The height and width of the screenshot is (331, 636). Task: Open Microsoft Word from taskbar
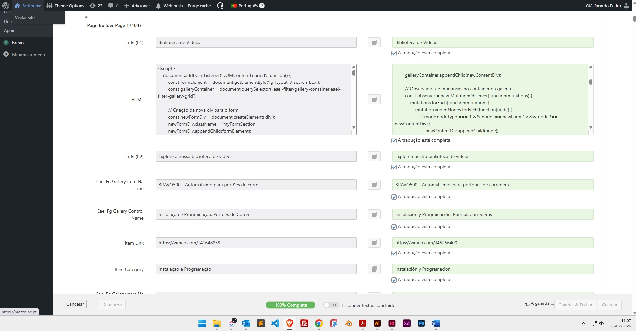point(436,323)
